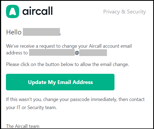The image size is (154, 129).
Task: Select the redacted recipient name after Hello
Action: pos(41,32)
